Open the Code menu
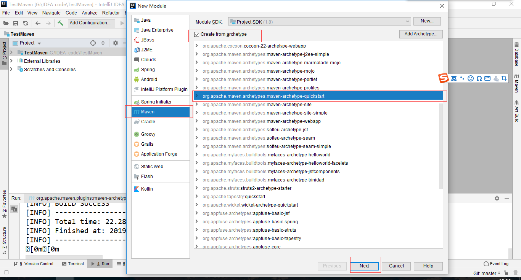This screenshot has width=521, height=280. pyautogui.click(x=71, y=13)
